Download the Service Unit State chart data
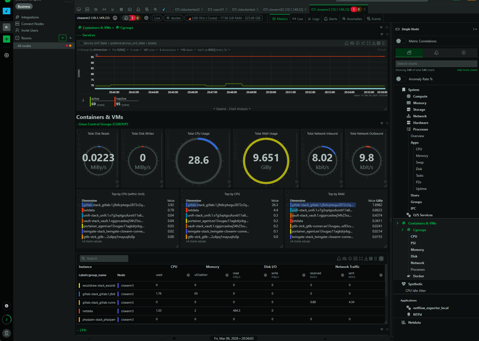The height and width of the screenshot is (341, 479). pos(374,43)
